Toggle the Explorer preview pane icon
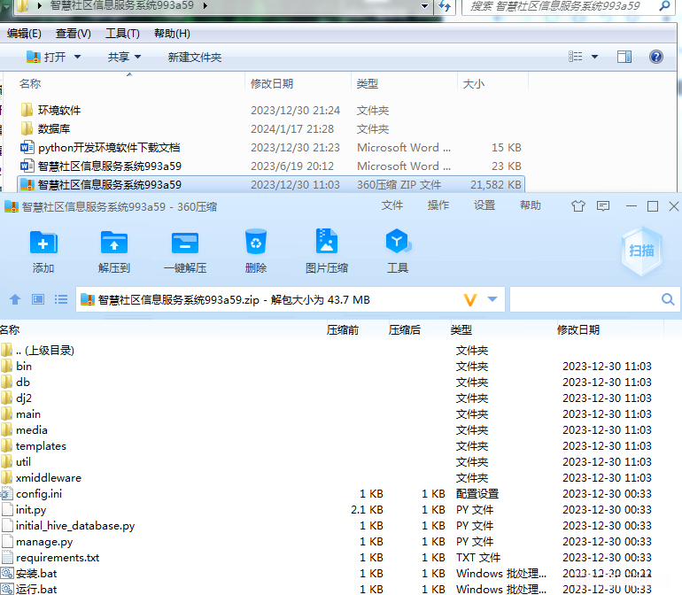This screenshot has height=595, width=682. tap(624, 57)
